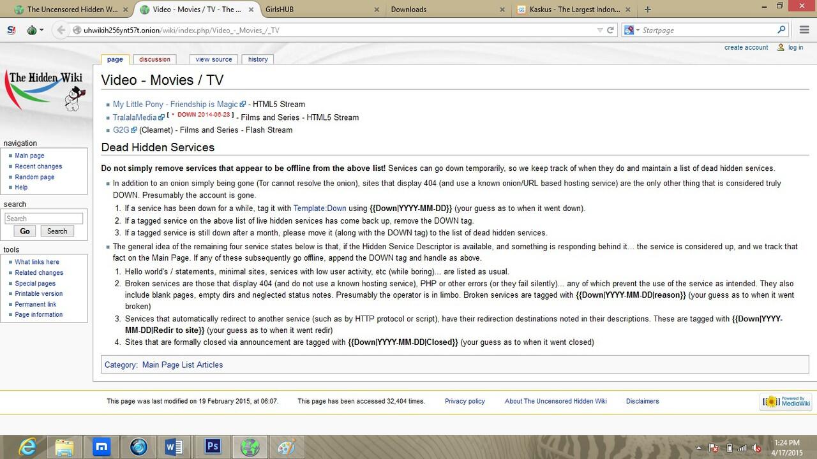Reload the page with the refresh icon

pos(610,30)
